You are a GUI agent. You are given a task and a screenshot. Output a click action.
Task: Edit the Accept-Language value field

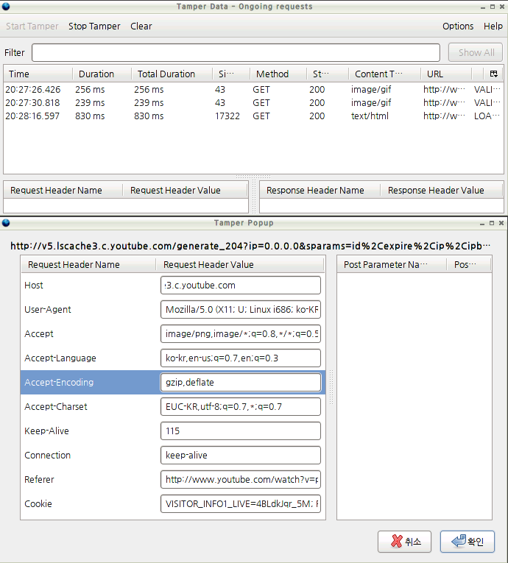coord(241,358)
